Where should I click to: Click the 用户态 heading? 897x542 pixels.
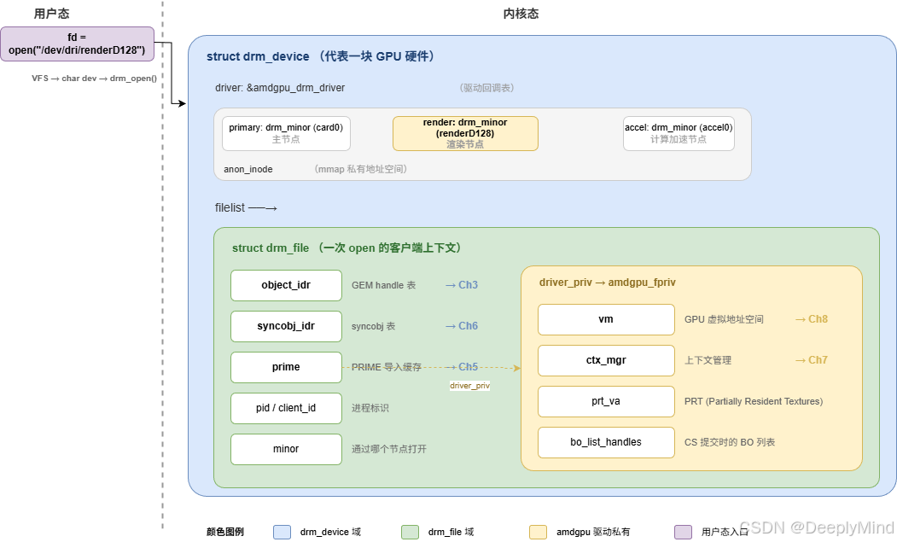click(x=51, y=14)
